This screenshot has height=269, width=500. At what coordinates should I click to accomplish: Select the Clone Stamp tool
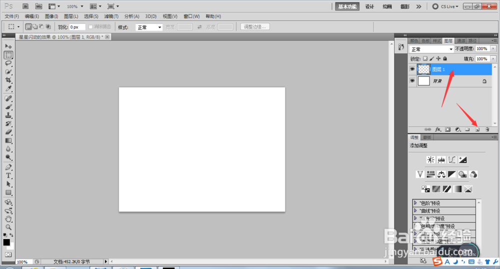[8, 115]
